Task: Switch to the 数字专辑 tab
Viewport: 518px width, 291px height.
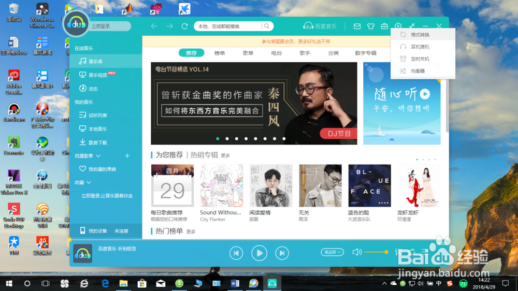Action: click(x=366, y=53)
